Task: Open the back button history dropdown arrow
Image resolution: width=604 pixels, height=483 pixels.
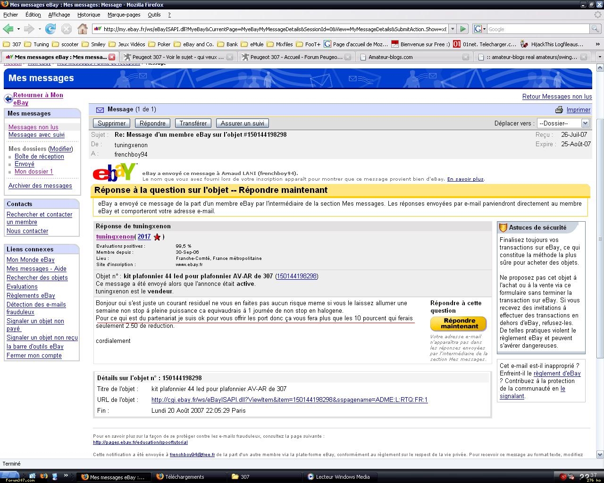Action: tap(18, 29)
